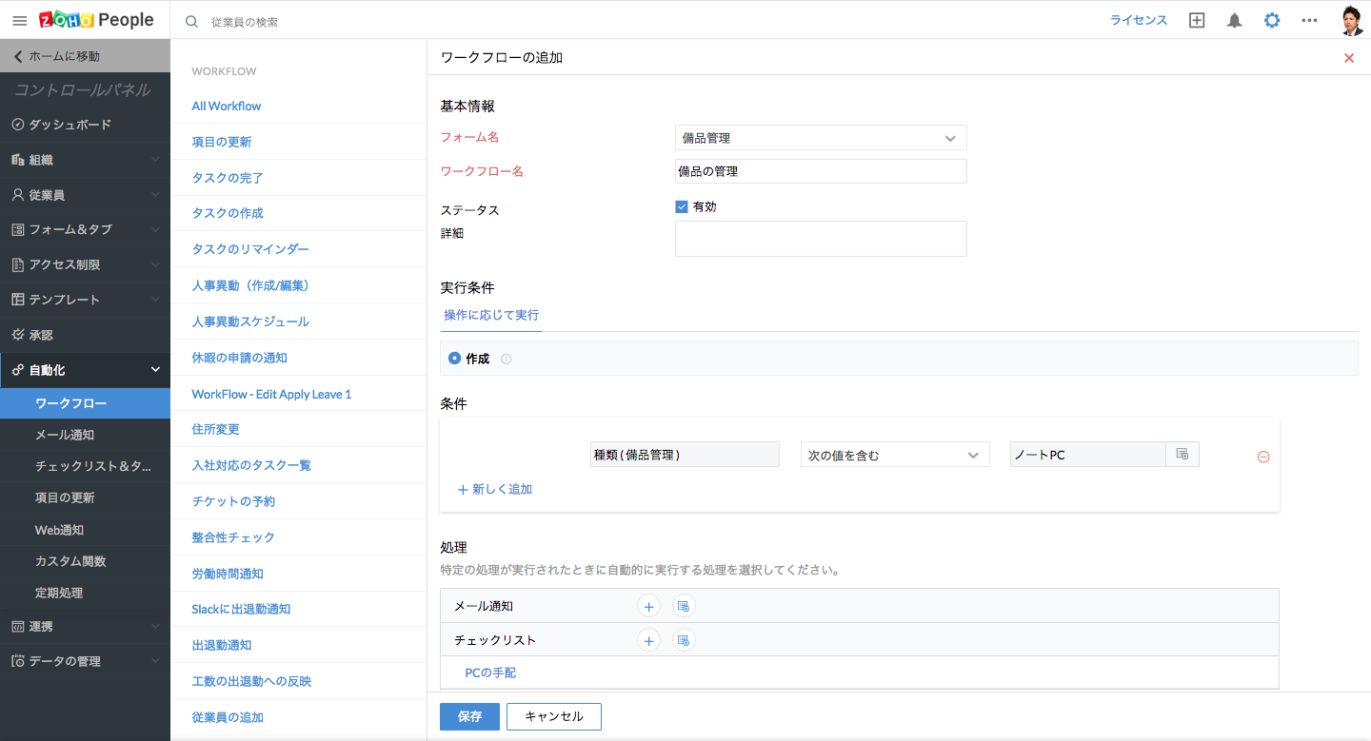Screen dimensions: 1371x741
Task: Collapse the 自動化 sidebar section
Action: pyautogui.click(x=155, y=370)
